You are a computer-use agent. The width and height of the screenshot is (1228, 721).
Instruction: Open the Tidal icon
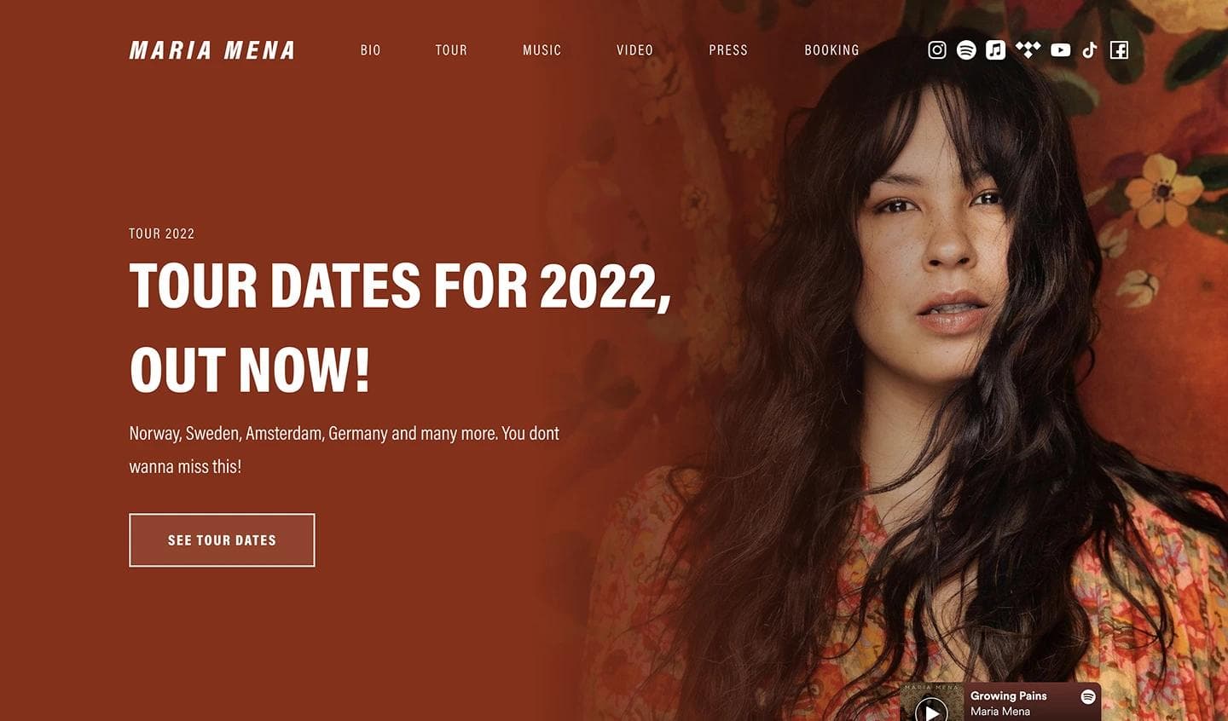1028,50
